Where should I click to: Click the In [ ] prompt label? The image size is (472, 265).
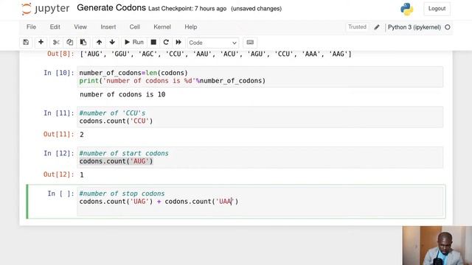point(60,194)
